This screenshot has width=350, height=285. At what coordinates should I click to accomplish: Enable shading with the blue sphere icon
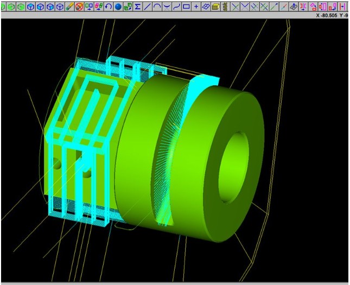tap(118, 7)
